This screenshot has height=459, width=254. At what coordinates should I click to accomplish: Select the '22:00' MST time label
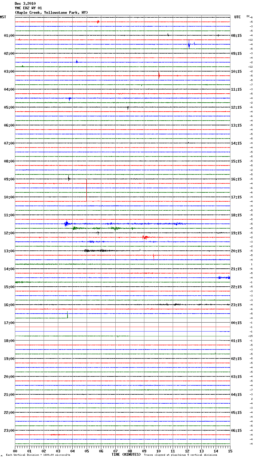coord(9,413)
